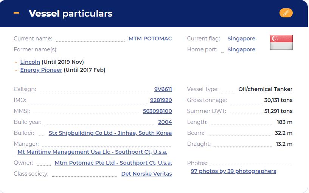Open Det Norske Veritas class society link
The width and height of the screenshot is (309, 193).
pyautogui.click(x=146, y=174)
